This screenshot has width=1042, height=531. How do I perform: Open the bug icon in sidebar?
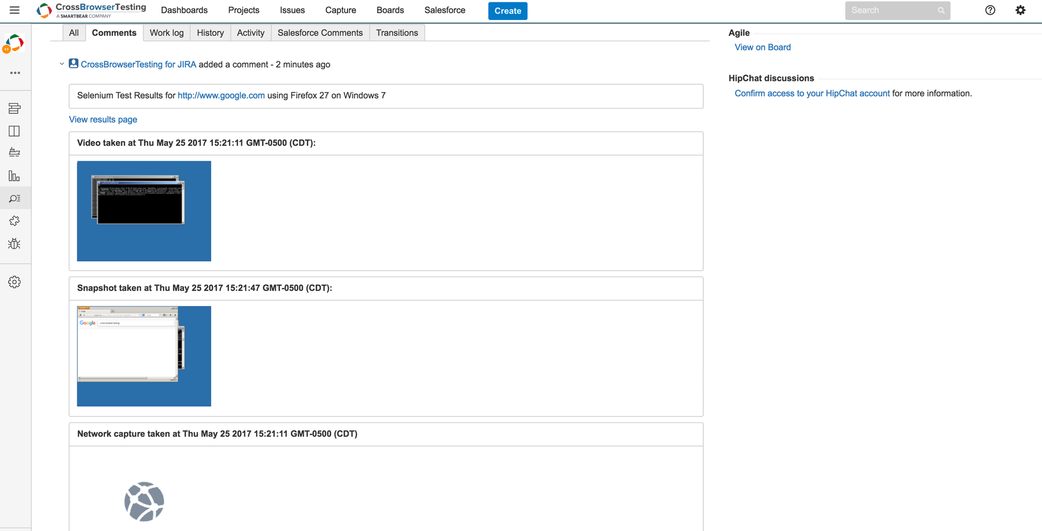(x=14, y=244)
